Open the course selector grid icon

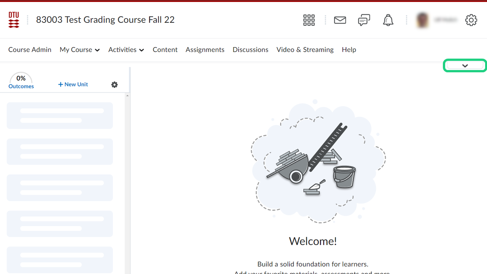click(x=309, y=20)
